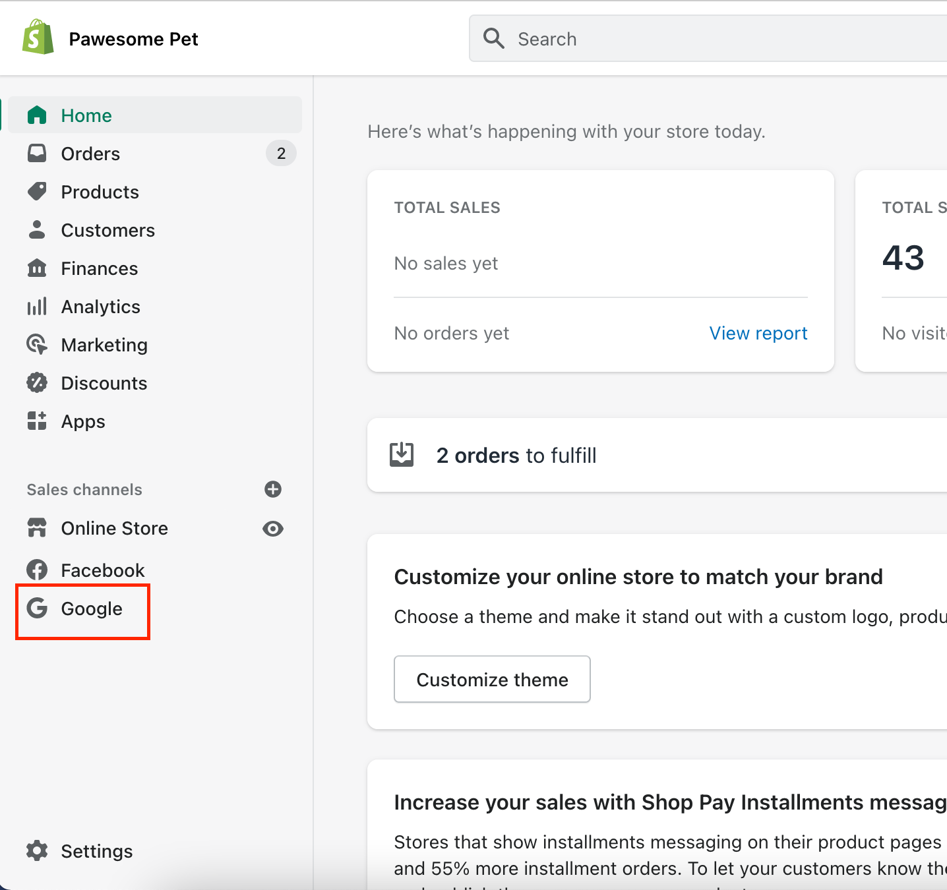The height and width of the screenshot is (890, 947).
Task: Click into the Search field
Action: [x=708, y=39]
